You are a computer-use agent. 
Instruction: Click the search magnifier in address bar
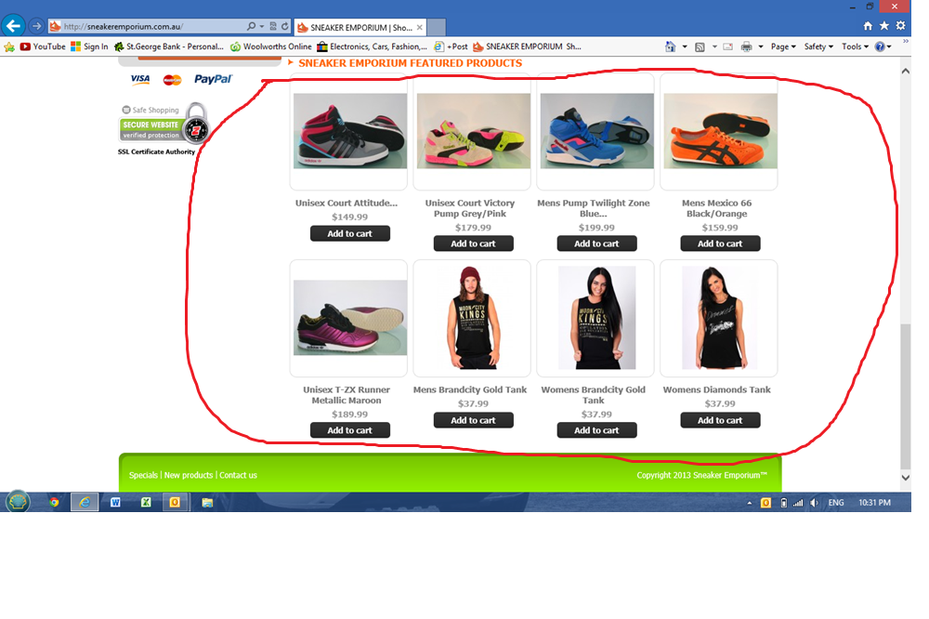coord(251,26)
